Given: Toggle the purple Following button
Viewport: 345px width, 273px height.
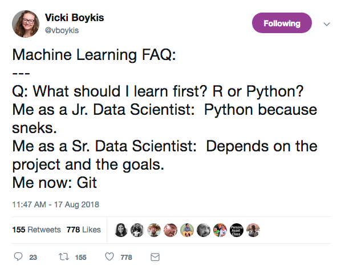Looking at the screenshot, I should click(x=282, y=23).
